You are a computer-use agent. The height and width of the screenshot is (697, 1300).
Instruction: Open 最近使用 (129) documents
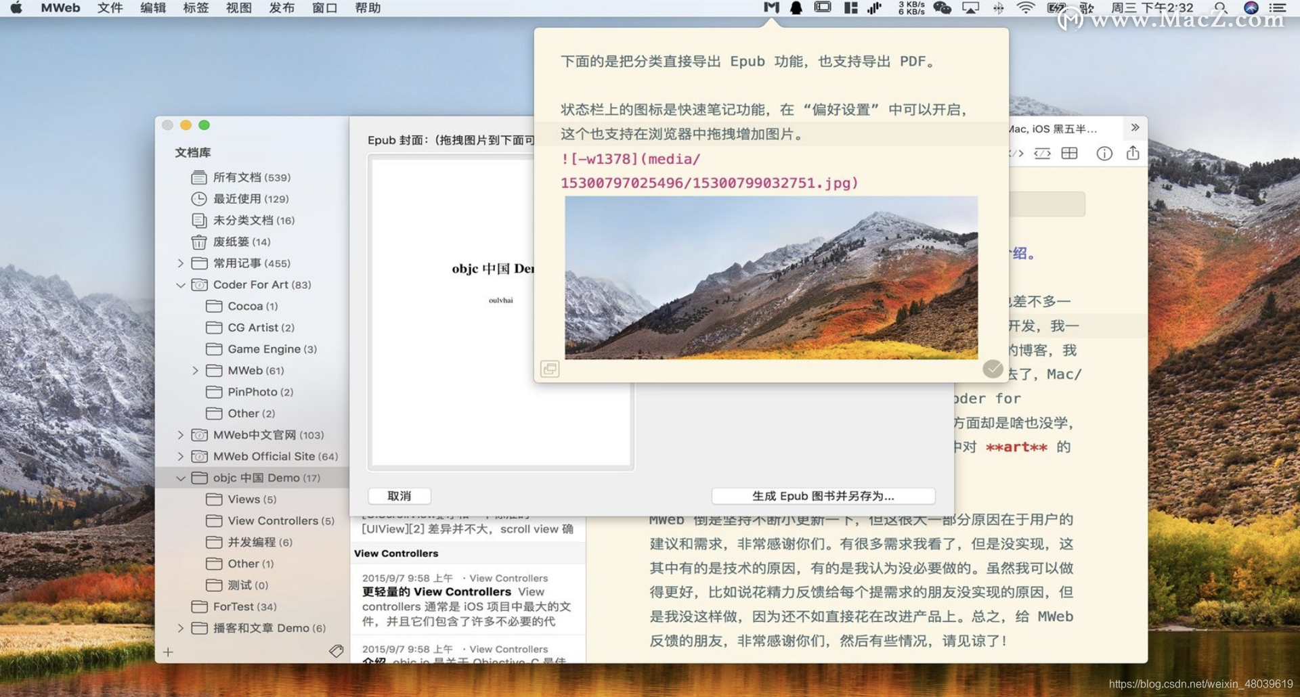pyautogui.click(x=251, y=199)
